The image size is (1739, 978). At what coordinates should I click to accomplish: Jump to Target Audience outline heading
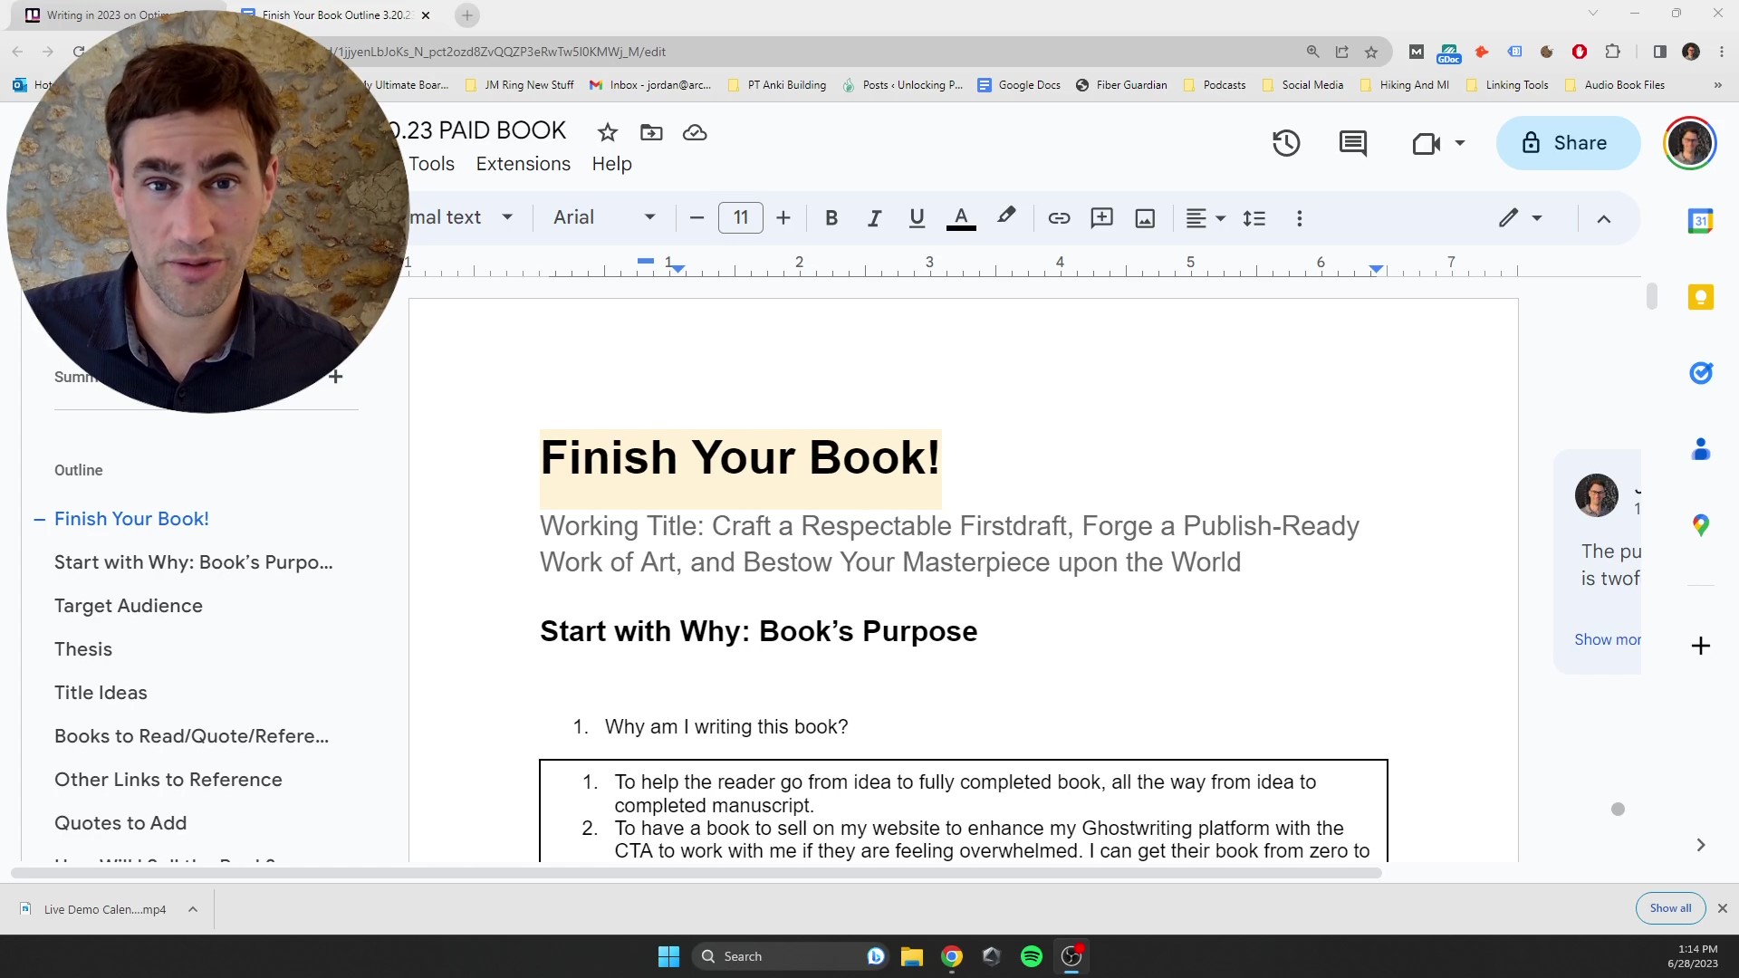point(128,606)
